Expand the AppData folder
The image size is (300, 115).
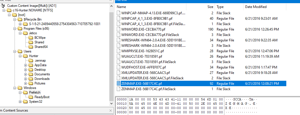(25, 65)
